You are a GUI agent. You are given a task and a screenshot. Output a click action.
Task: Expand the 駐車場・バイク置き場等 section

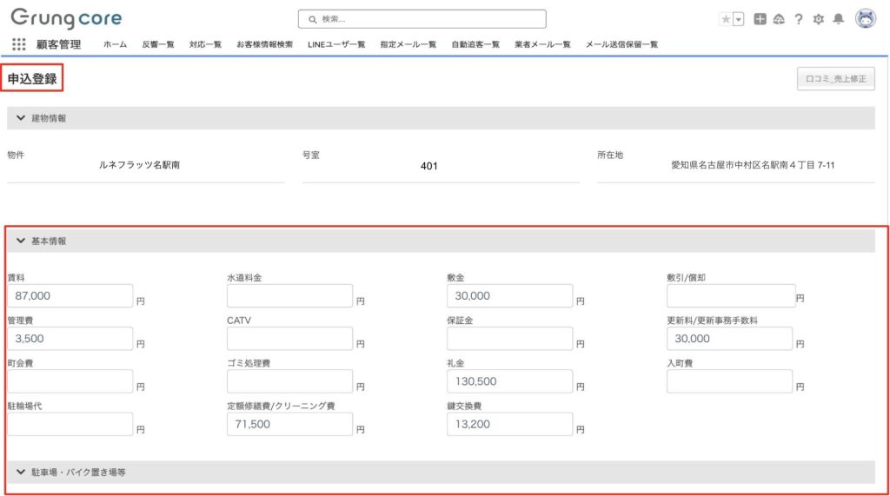click(21, 472)
